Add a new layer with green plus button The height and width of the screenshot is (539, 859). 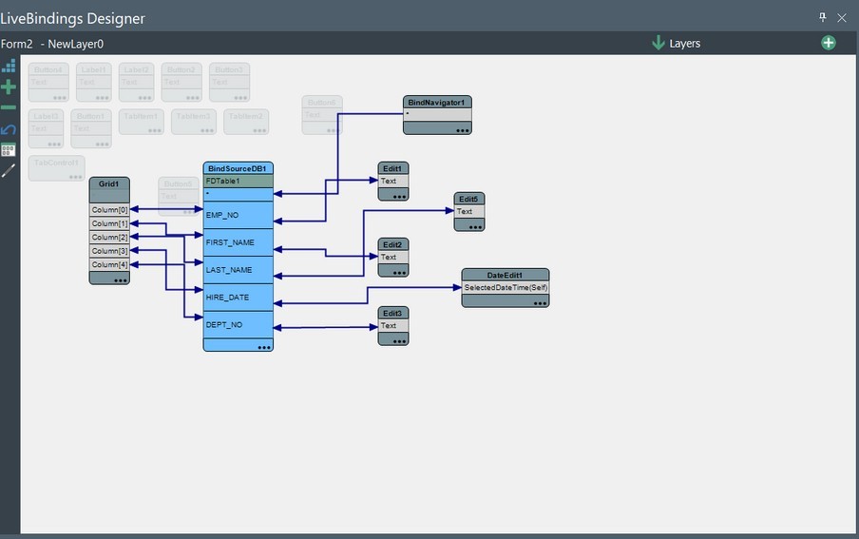tap(829, 43)
